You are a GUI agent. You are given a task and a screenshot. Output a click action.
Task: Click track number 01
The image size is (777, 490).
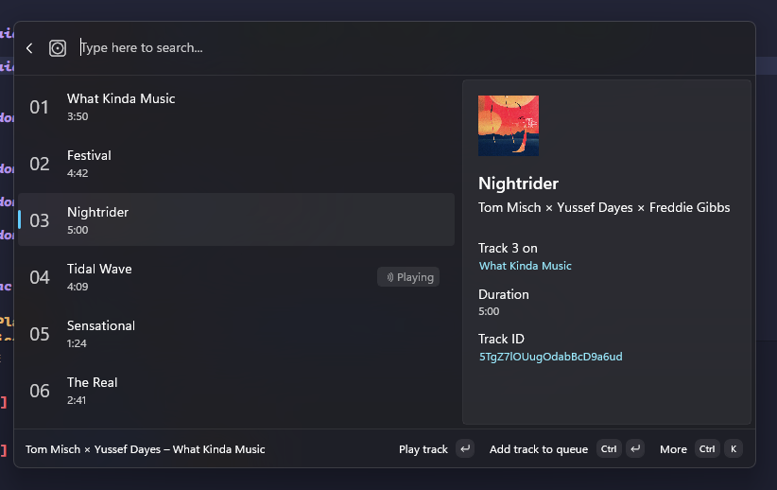coord(39,107)
